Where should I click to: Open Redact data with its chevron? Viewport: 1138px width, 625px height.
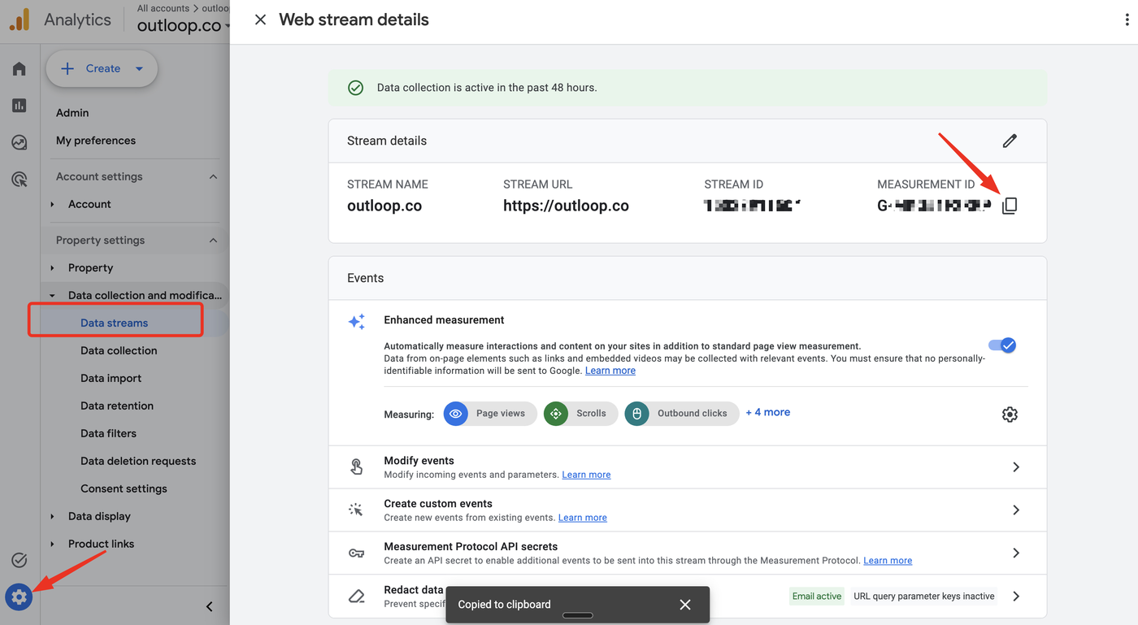pyautogui.click(x=1016, y=597)
